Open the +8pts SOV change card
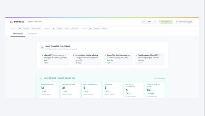 pyautogui.click(x=55, y=59)
